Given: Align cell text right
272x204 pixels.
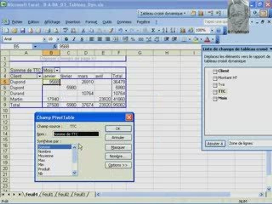Looking at the screenshot, I should coord(108,39).
